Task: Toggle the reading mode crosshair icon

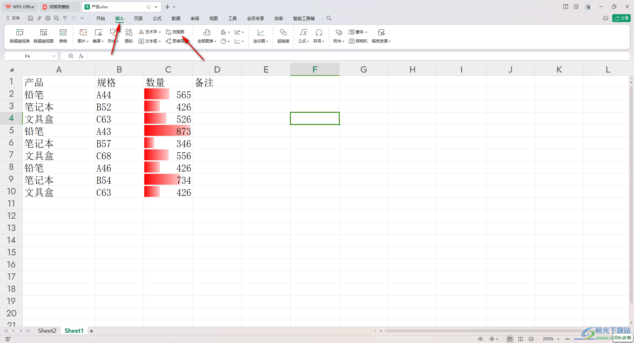Action: pos(493,339)
